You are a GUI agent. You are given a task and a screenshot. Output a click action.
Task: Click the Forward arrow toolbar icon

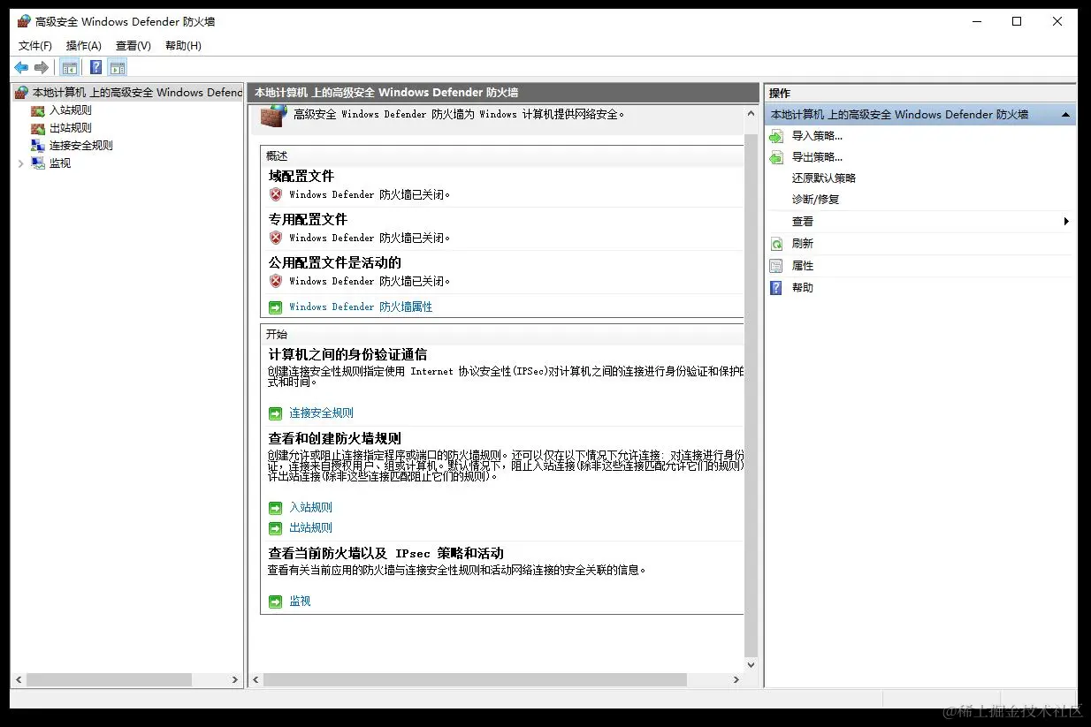click(x=41, y=67)
